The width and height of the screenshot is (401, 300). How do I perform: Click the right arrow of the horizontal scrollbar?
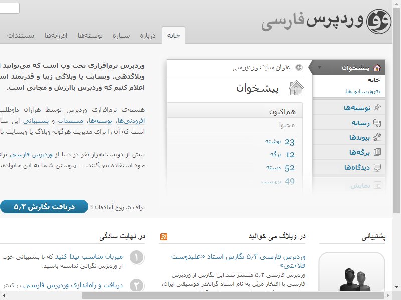pos(388,296)
